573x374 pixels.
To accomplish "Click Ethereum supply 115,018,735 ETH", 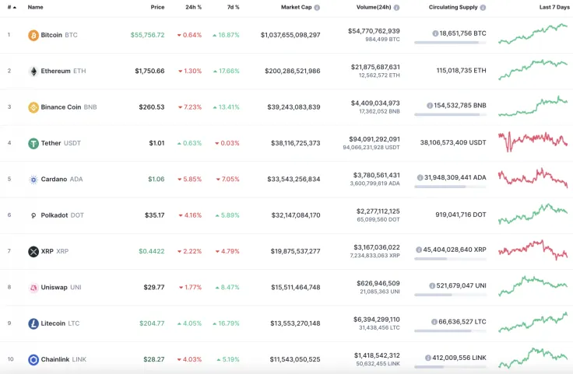I will [x=461, y=71].
